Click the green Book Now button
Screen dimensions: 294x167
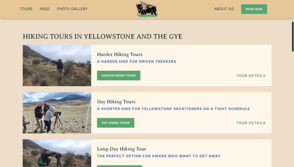pyautogui.click(x=254, y=9)
